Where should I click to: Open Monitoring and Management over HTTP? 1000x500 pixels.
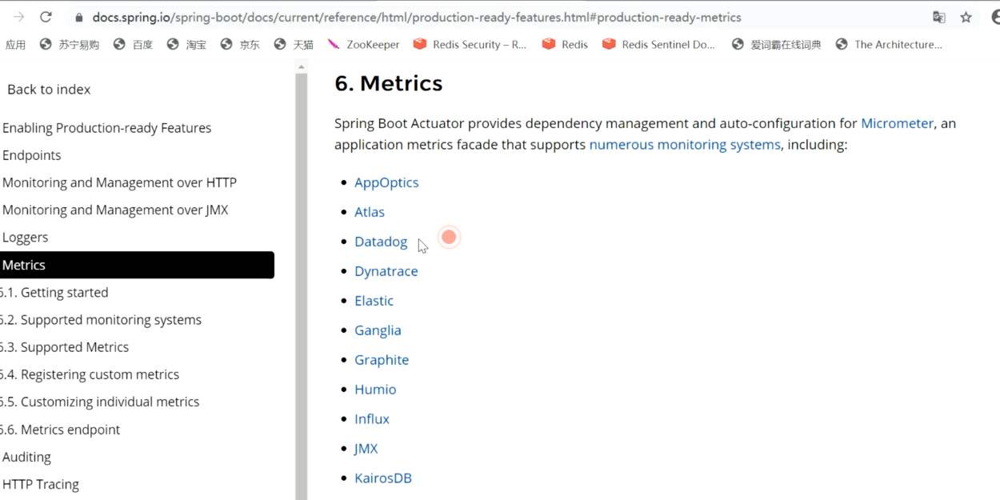pos(119,182)
